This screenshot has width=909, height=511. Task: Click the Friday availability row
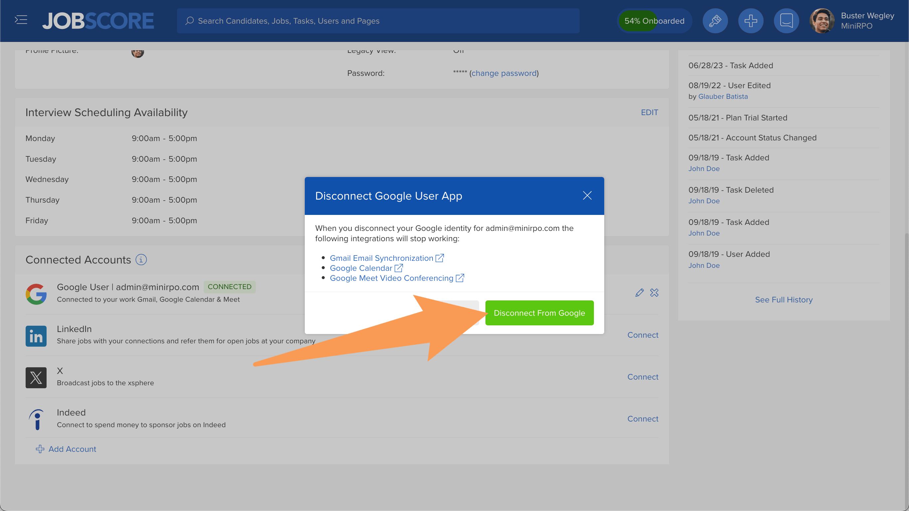[x=342, y=221]
